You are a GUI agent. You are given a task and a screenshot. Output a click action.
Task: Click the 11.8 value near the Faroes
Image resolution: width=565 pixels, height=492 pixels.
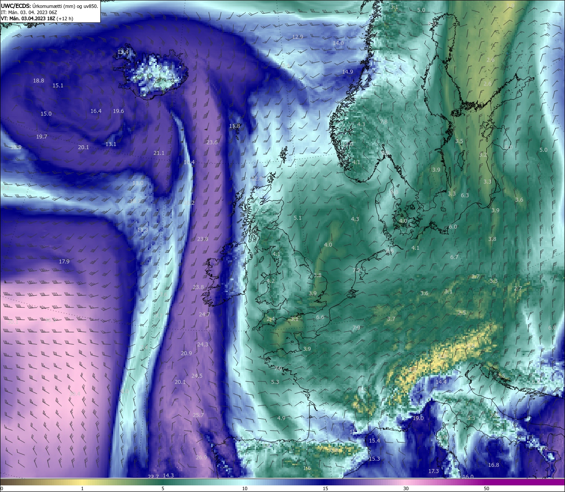(234, 126)
